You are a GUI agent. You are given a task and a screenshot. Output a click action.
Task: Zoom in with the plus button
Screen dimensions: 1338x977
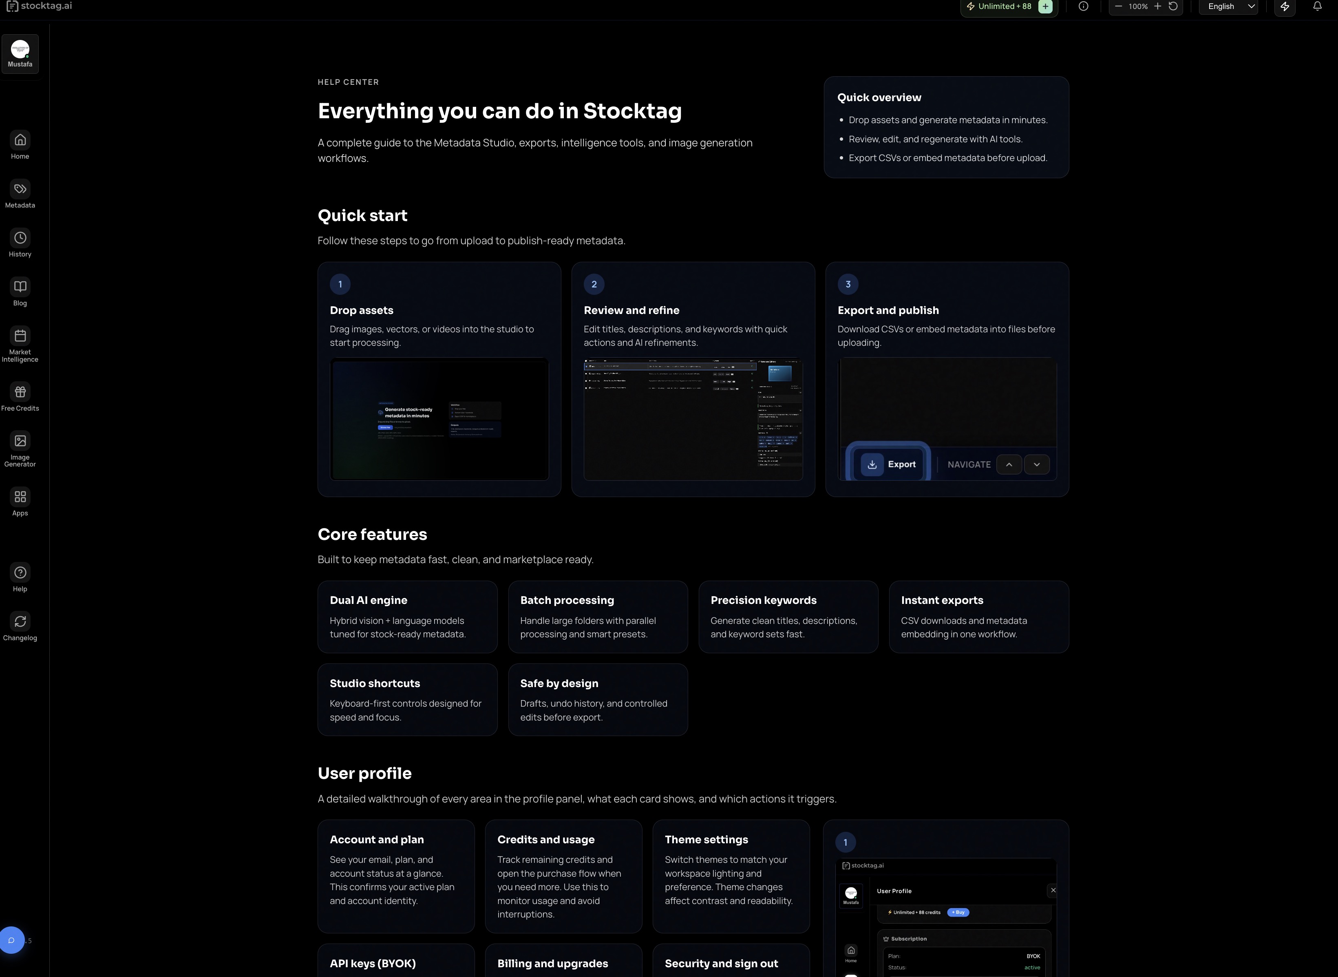tap(1158, 7)
